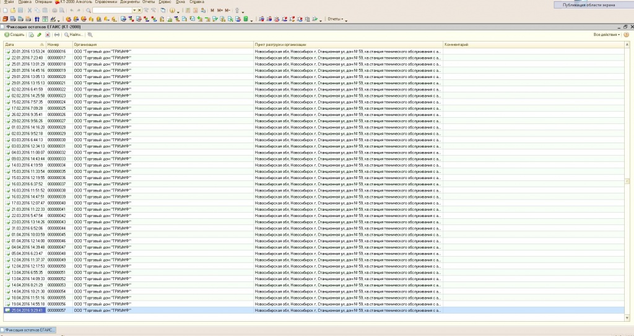The width and height of the screenshot is (634, 336).
Task: Click the wrench tools icon in top toolbar
Action: tap(237, 11)
